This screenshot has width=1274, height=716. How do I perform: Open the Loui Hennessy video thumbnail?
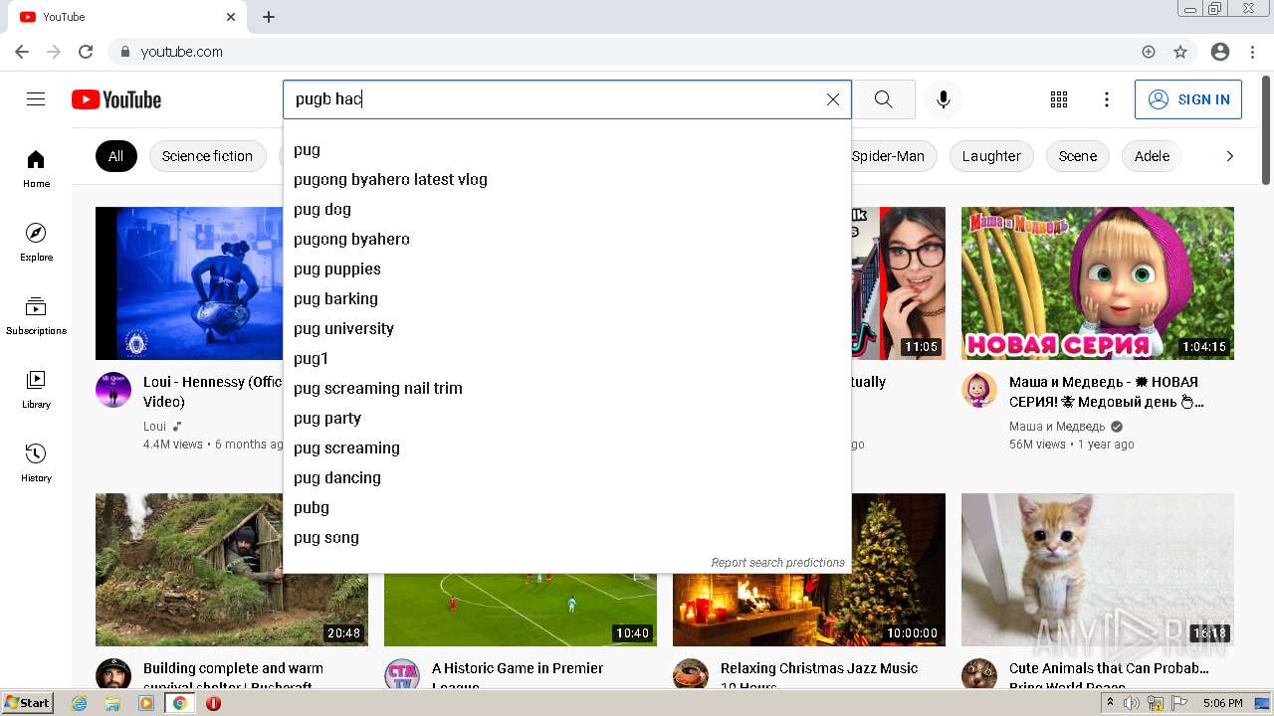click(189, 283)
